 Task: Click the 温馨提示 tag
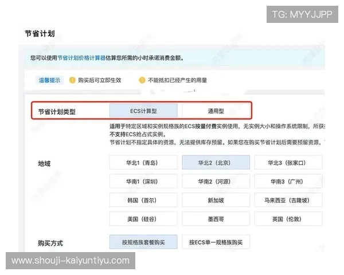pos(49,80)
